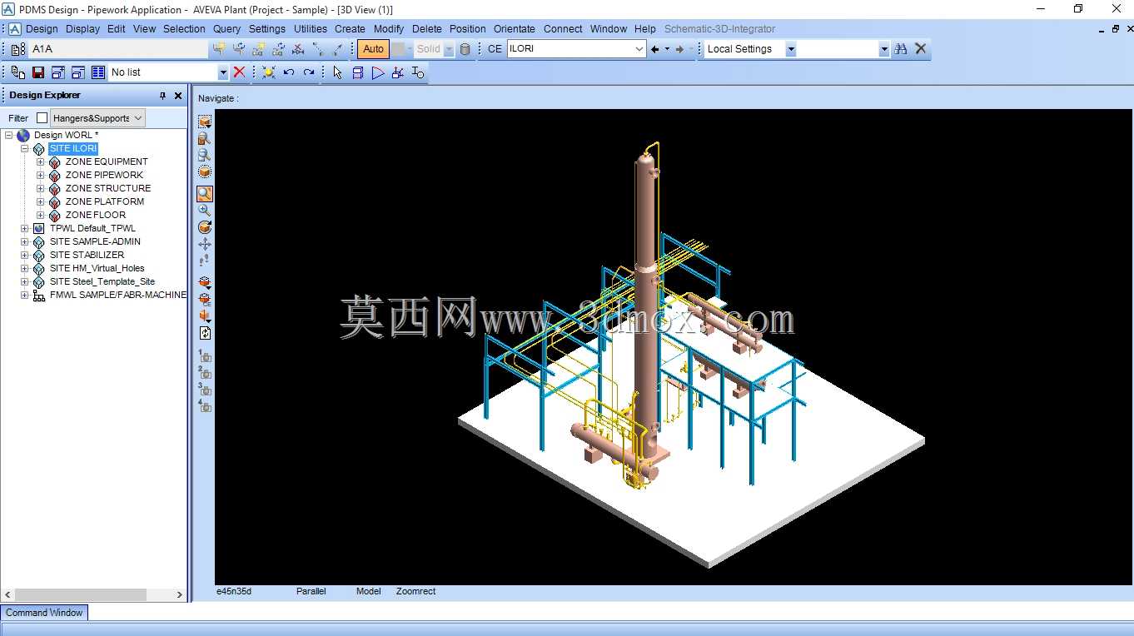The width and height of the screenshot is (1134, 636).
Task: Expand ZONE STRUCTURE node
Action: (40, 188)
